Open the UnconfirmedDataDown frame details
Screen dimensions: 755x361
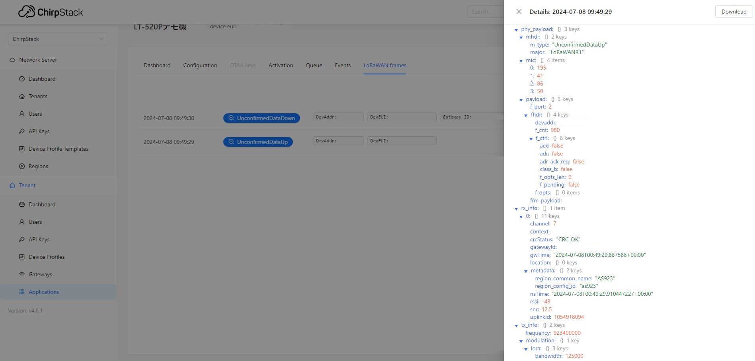[x=261, y=118]
